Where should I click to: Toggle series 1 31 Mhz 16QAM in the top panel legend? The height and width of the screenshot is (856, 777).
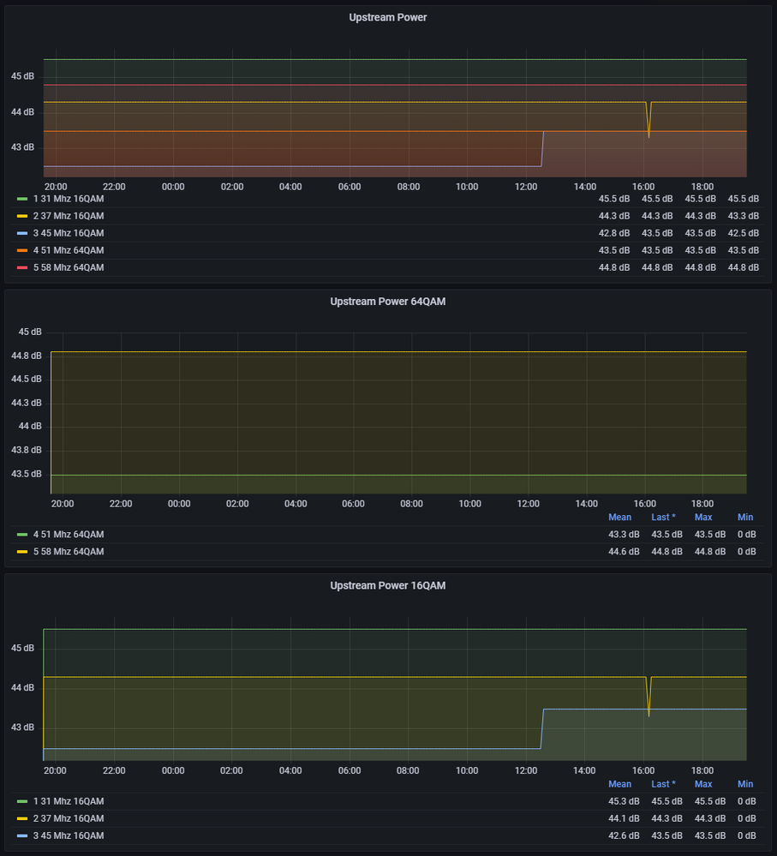[x=69, y=199]
